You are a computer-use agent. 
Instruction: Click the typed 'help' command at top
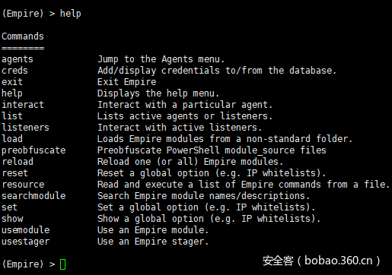[x=71, y=14]
